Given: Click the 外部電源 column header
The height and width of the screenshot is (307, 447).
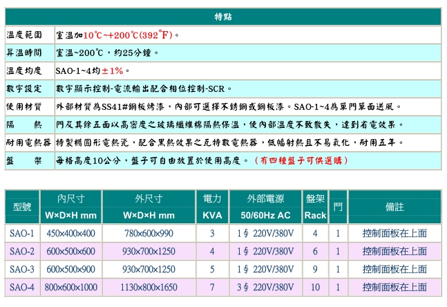Looking at the screenshot, I should tap(265, 198).
